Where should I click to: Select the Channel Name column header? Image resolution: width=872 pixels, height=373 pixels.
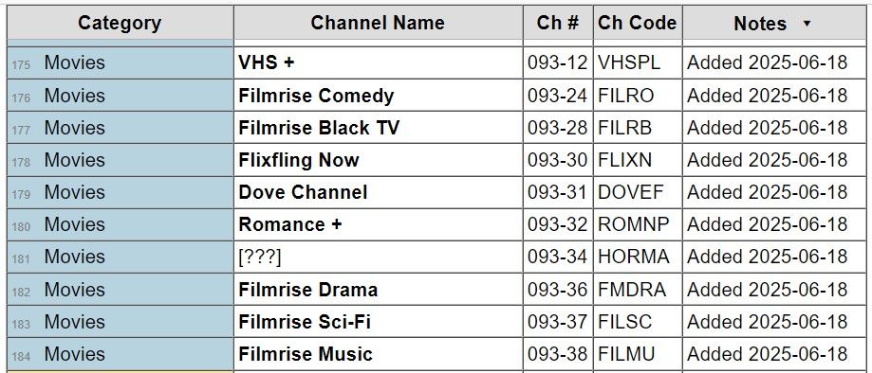379,23
